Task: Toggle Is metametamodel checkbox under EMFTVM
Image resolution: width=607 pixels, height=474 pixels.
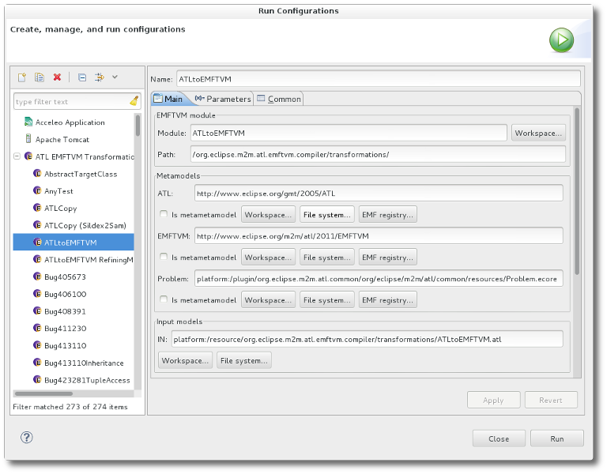Action: pos(164,256)
